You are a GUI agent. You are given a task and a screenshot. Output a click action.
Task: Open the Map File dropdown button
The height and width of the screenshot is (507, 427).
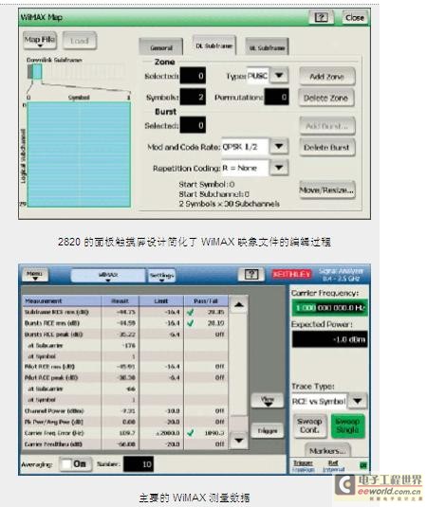[40, 41]
